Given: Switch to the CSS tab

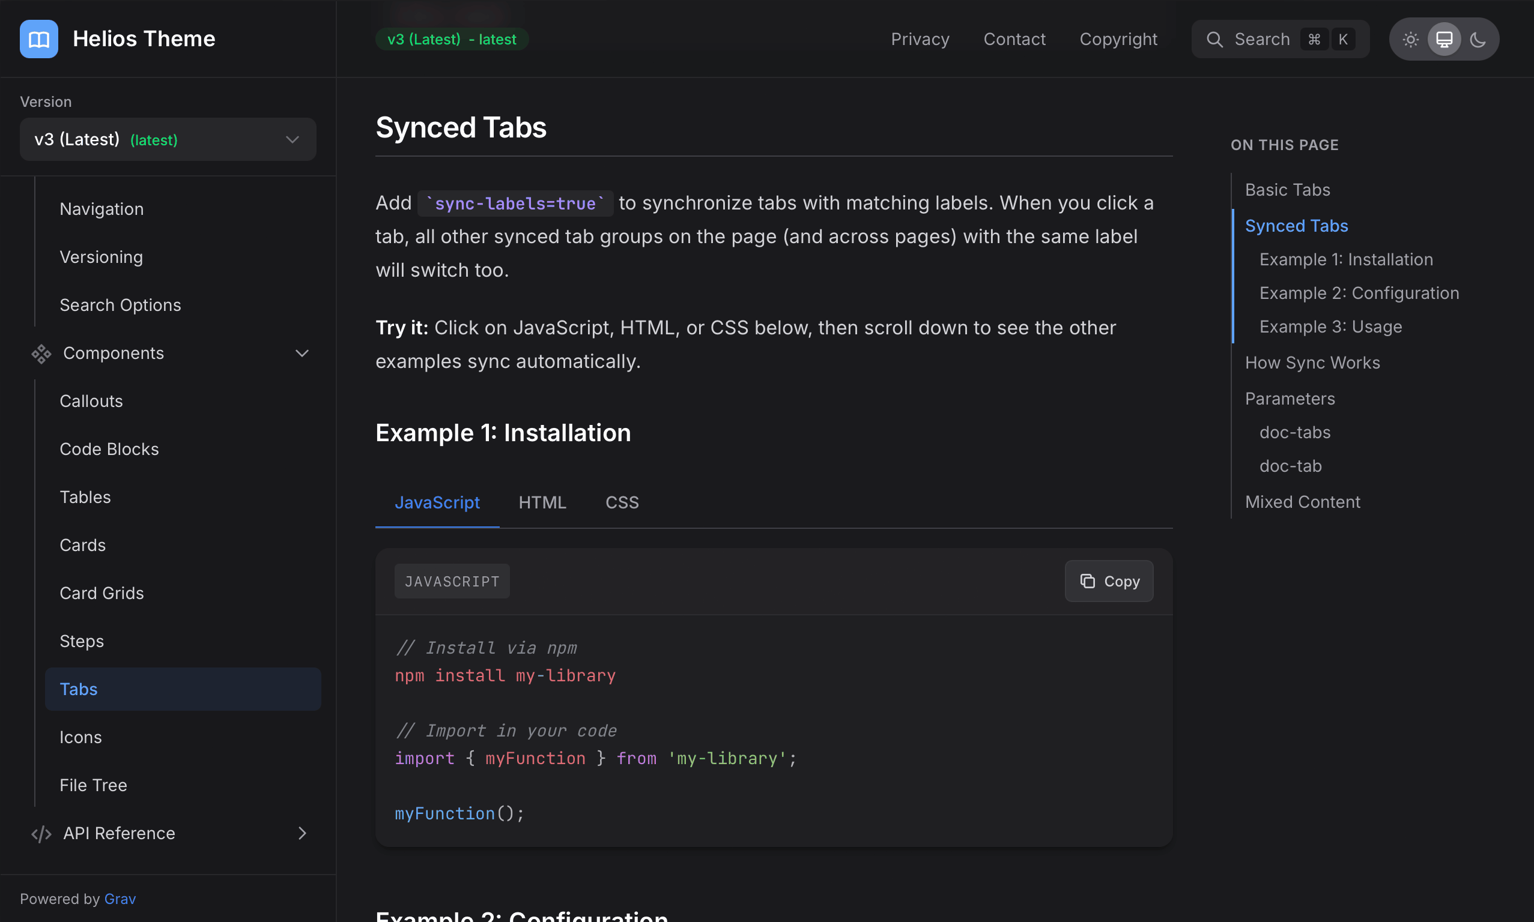Looking at the screenshot, I should [622, 502].
